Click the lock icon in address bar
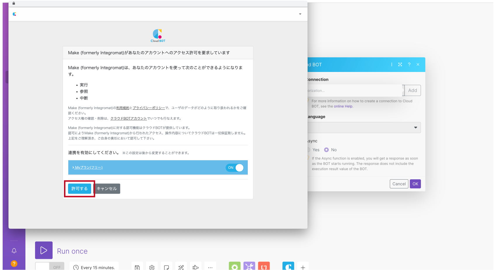 [x=14, y=3]
